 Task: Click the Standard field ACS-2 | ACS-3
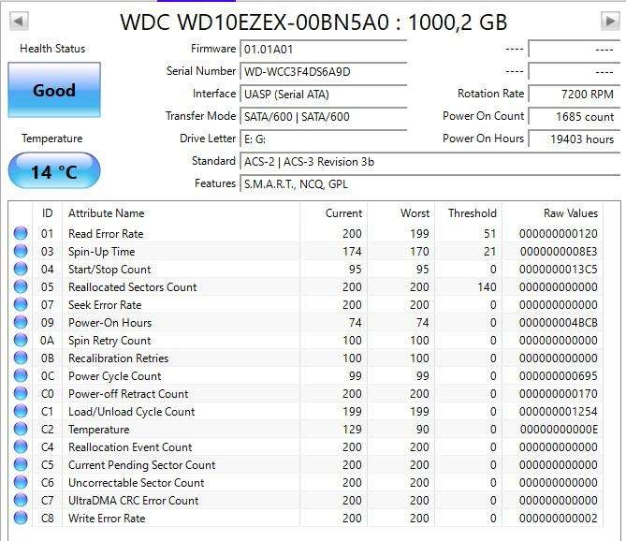point(430,162)
